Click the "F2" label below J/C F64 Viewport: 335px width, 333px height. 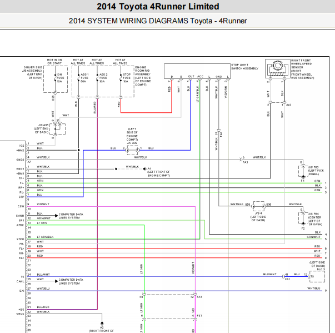pos(303,228)
